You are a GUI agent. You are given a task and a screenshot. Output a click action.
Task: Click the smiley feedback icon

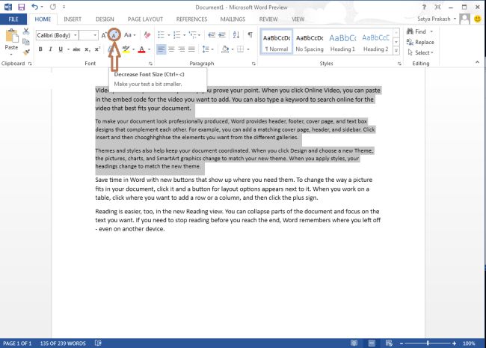(478, 19)
